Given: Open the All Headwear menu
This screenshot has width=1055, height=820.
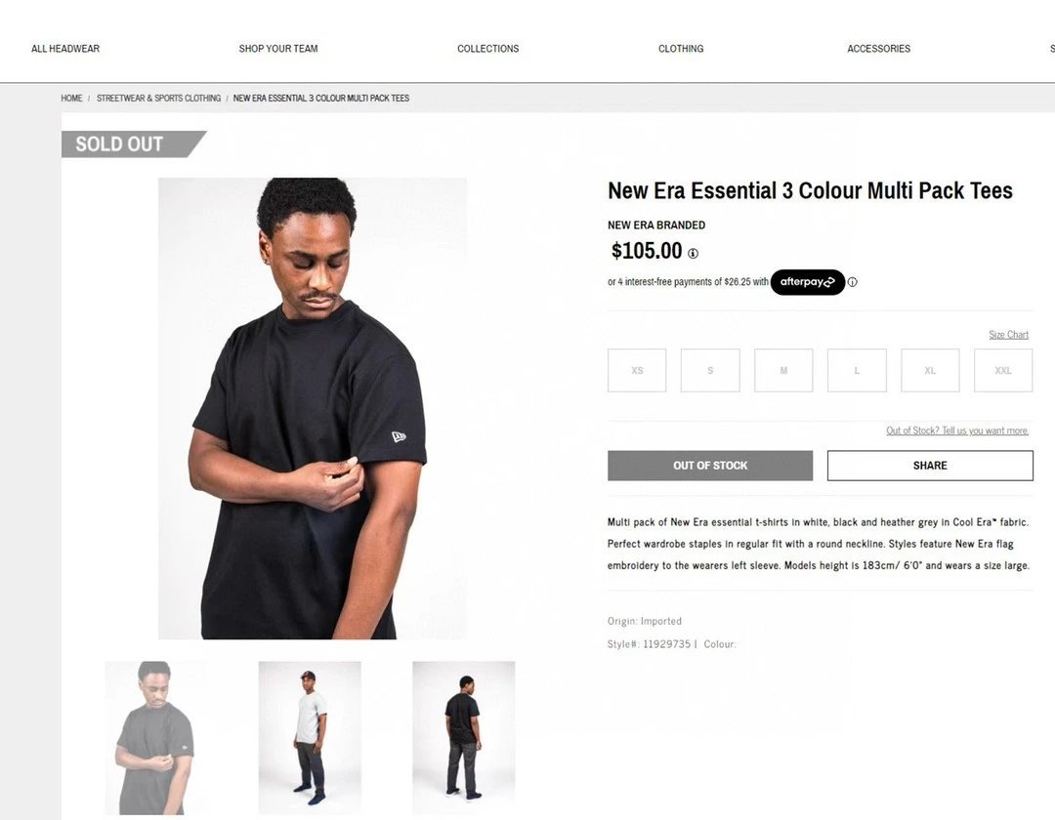Looking at the screenshot, I should tap(65, 49).
